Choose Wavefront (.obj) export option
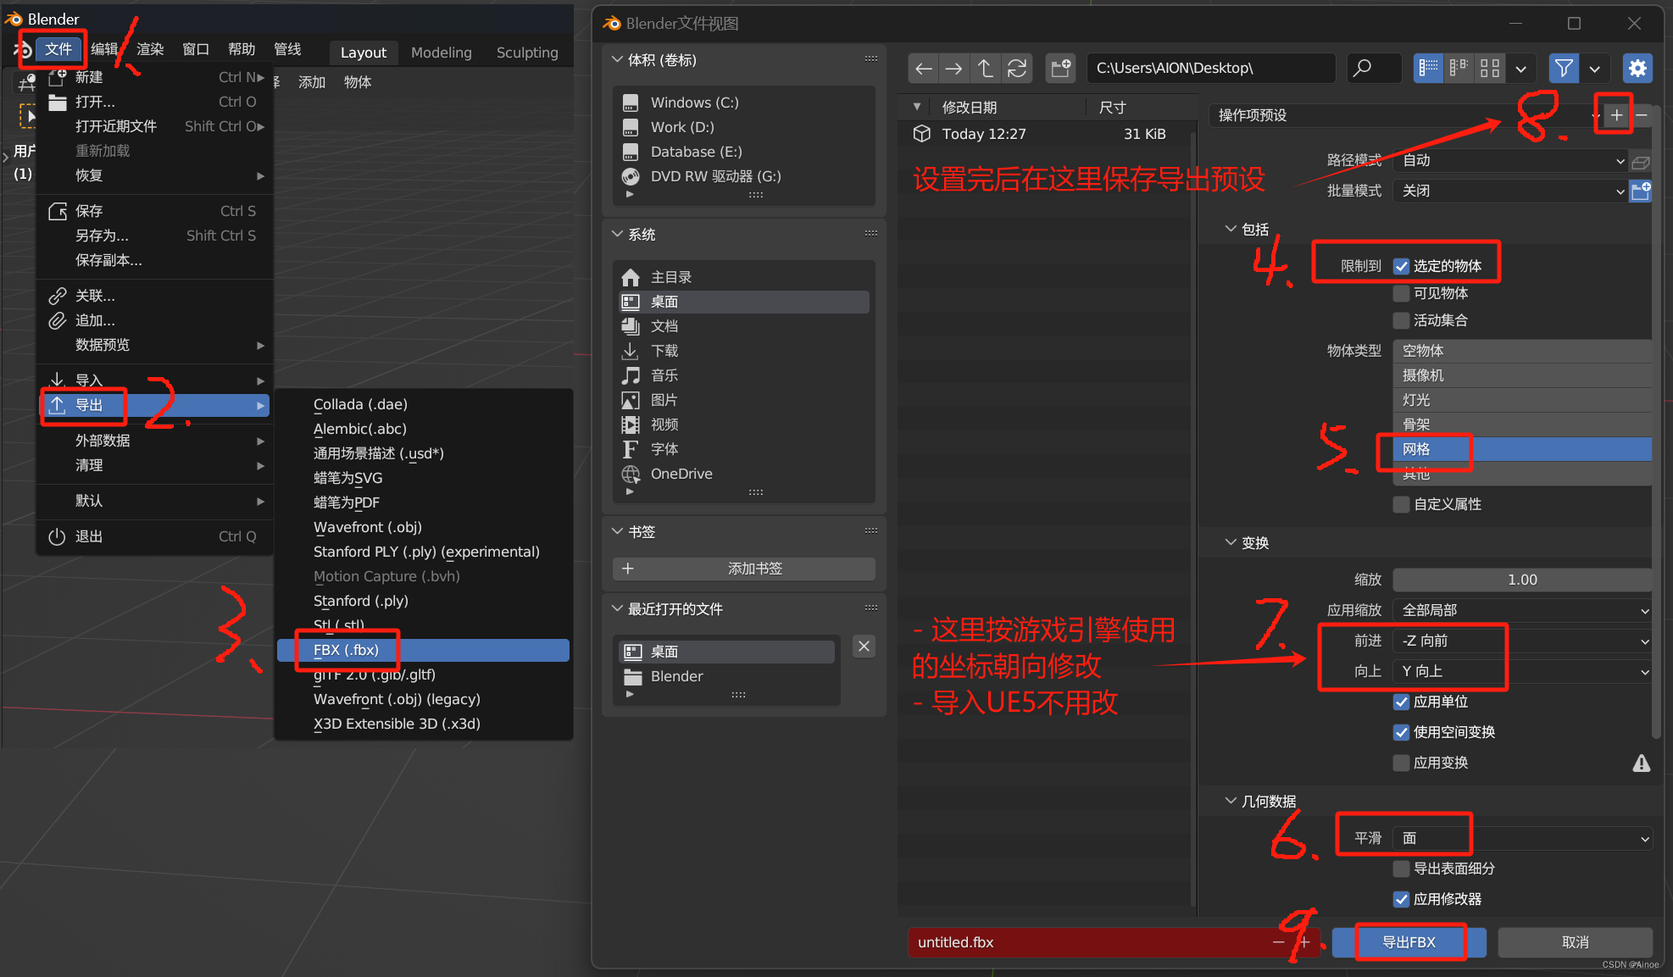Image resolution: width=1673 pixels, height=977 pixels. [x=423, y=527]
